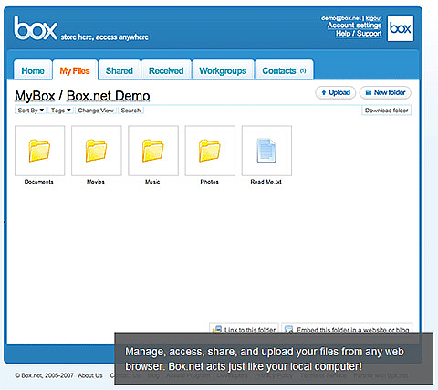Expand the Sort By dropdown
Screen dimensions: 438x390
(30, 111)
